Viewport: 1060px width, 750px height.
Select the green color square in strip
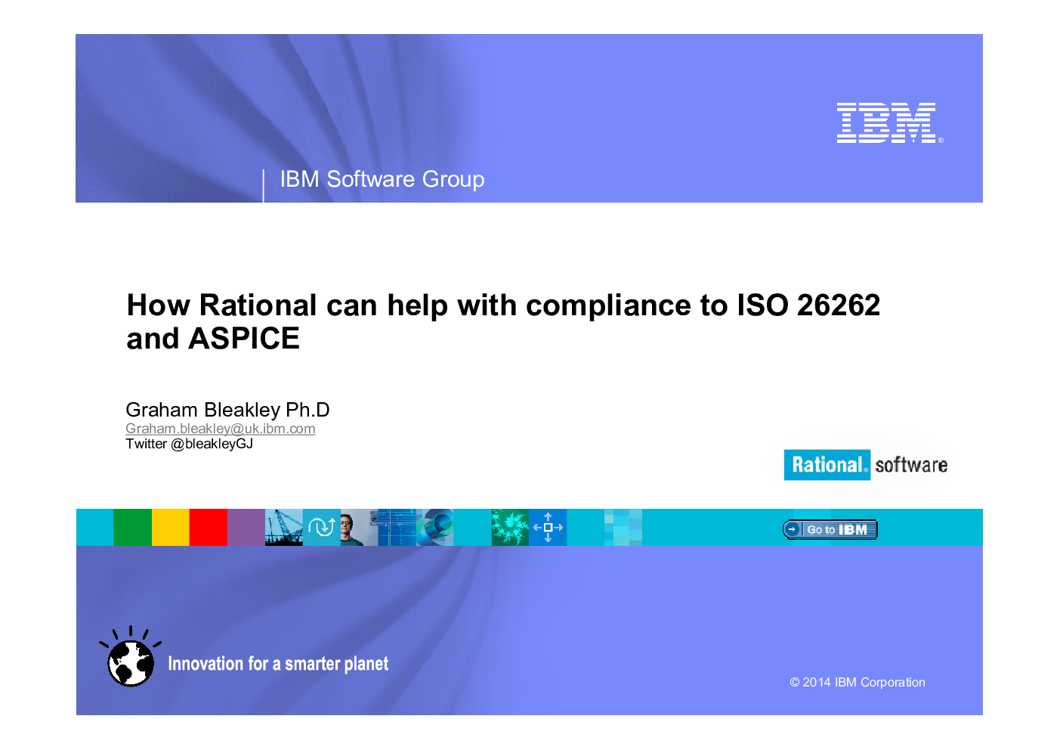[132, 527]
